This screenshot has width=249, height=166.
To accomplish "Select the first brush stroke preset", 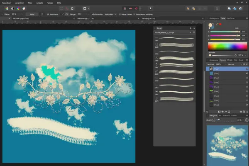I will click(x=176, y=39).
